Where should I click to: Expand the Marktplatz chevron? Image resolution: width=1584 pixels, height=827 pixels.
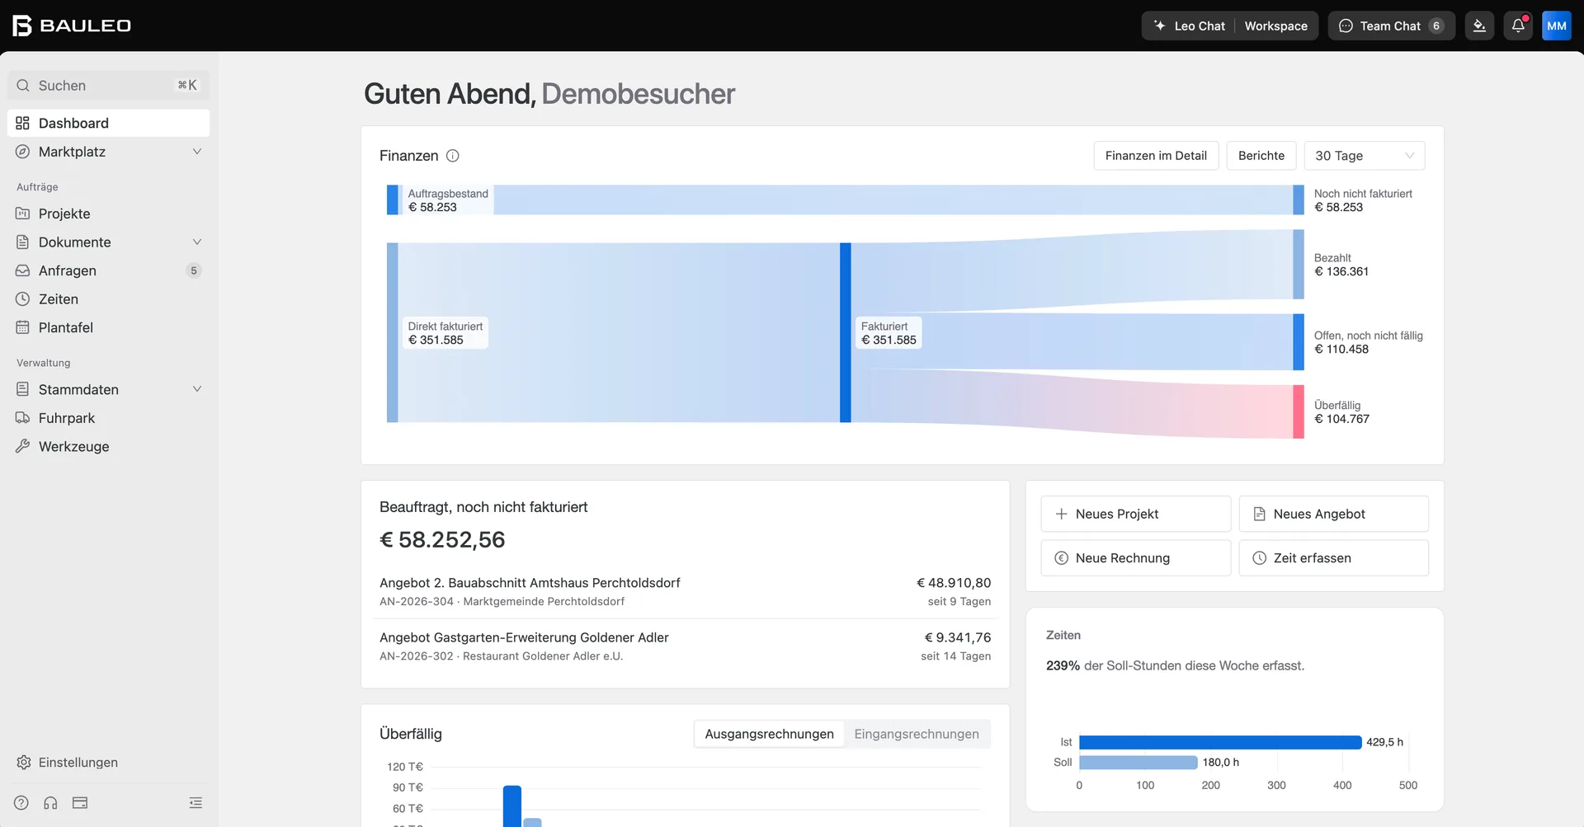pos(197,152)
